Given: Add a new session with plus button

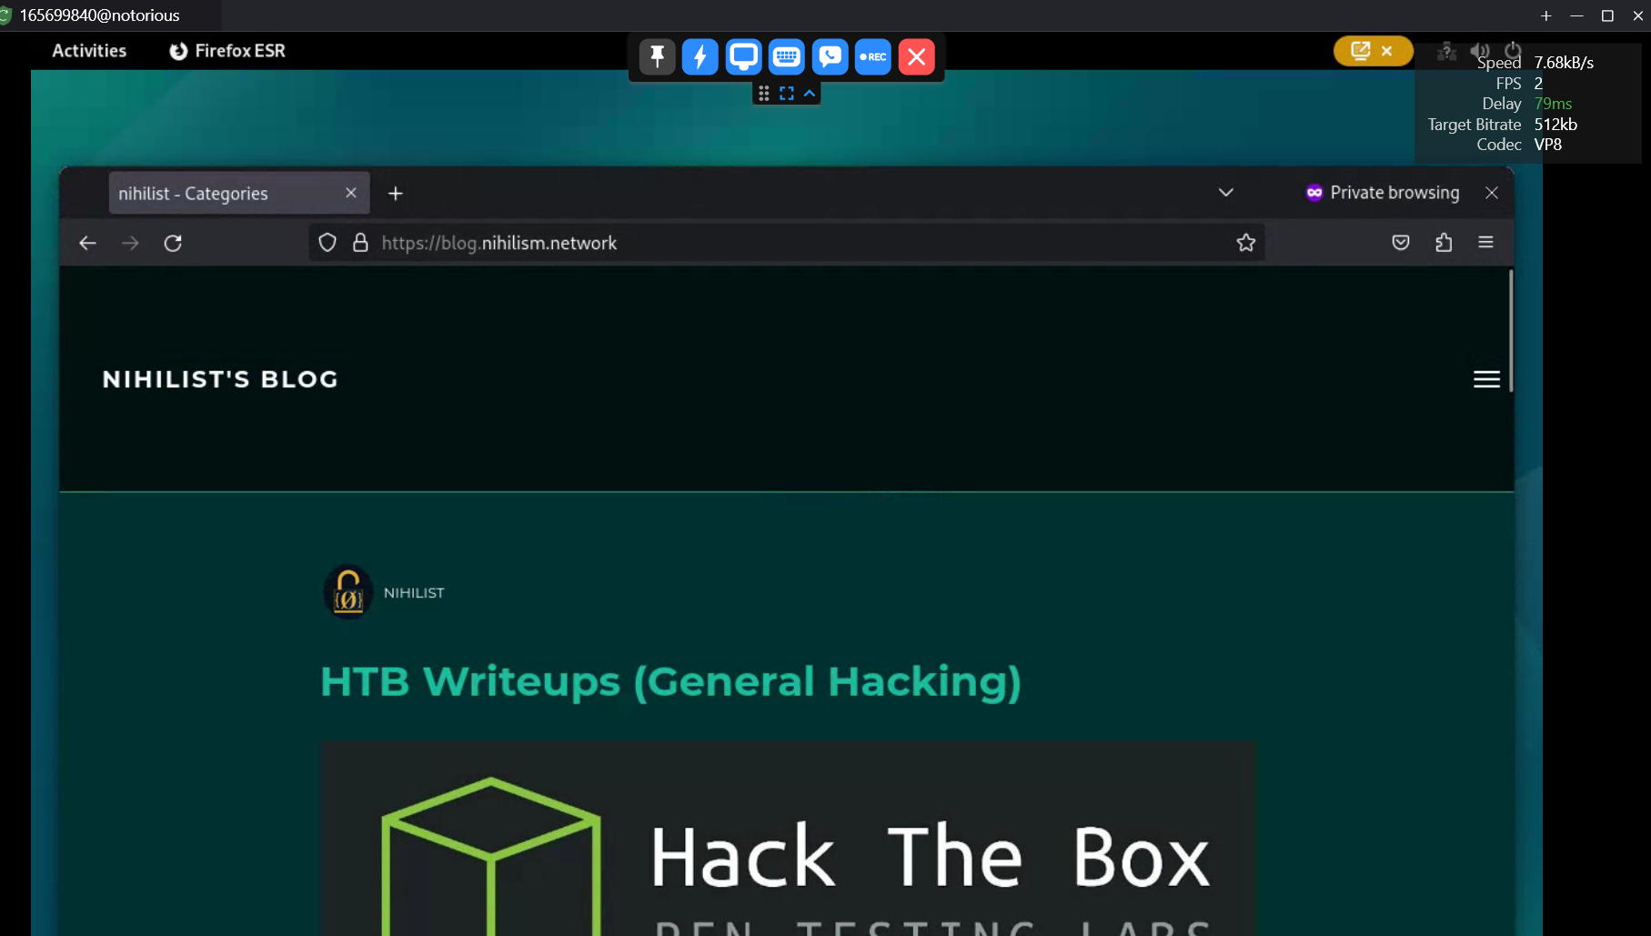Looking at the screenshot, I should [x=1545, y=15].
